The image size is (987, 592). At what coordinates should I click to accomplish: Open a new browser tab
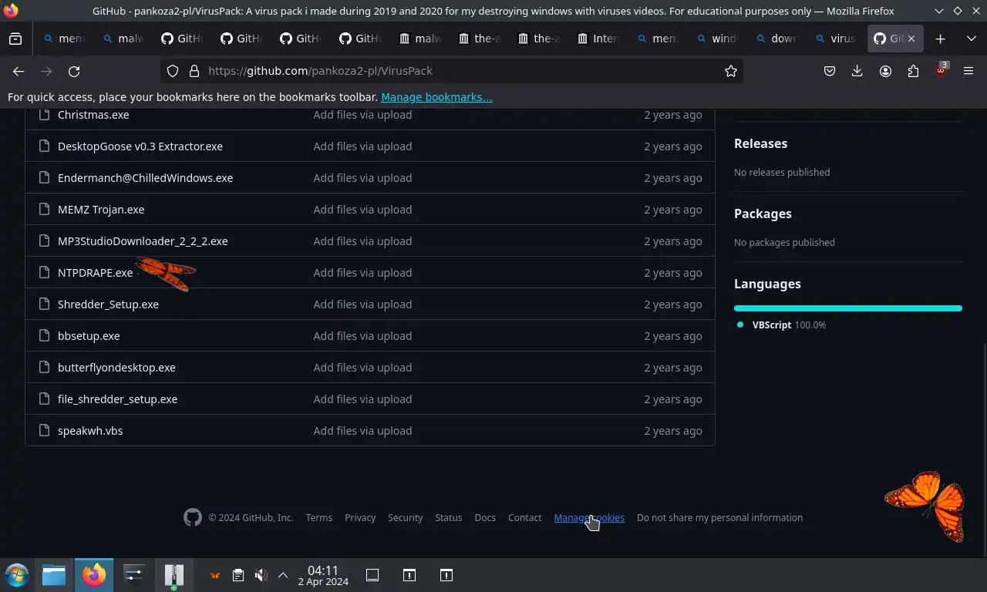pyautogui.click(x=940, y=39)
